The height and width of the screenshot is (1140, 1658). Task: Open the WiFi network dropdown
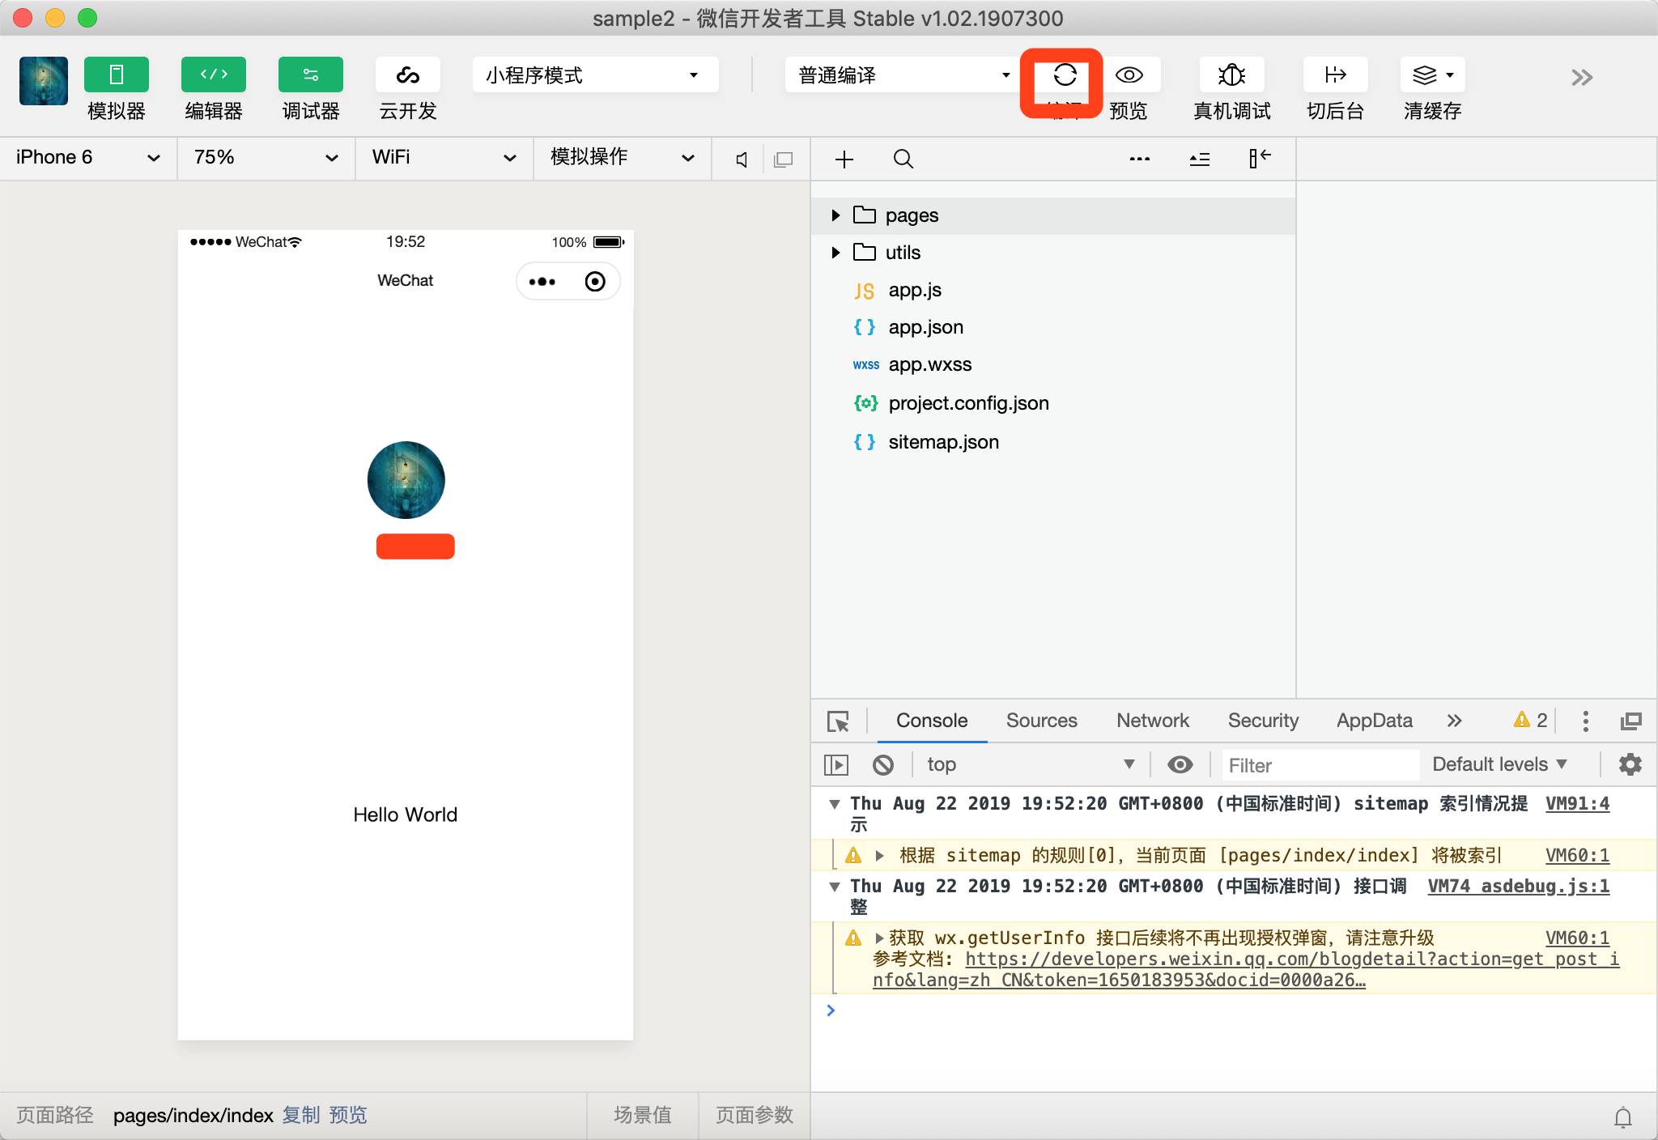point(444,158)
